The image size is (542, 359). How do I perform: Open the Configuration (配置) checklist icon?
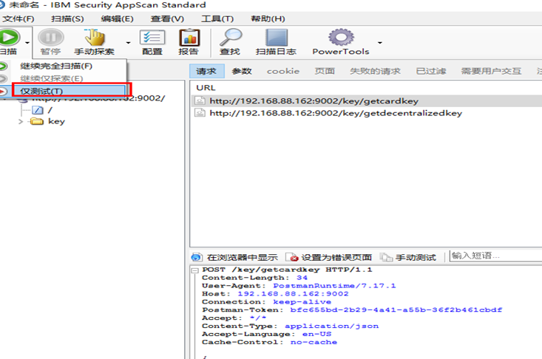pyautogui.click(x=152, y=38)
